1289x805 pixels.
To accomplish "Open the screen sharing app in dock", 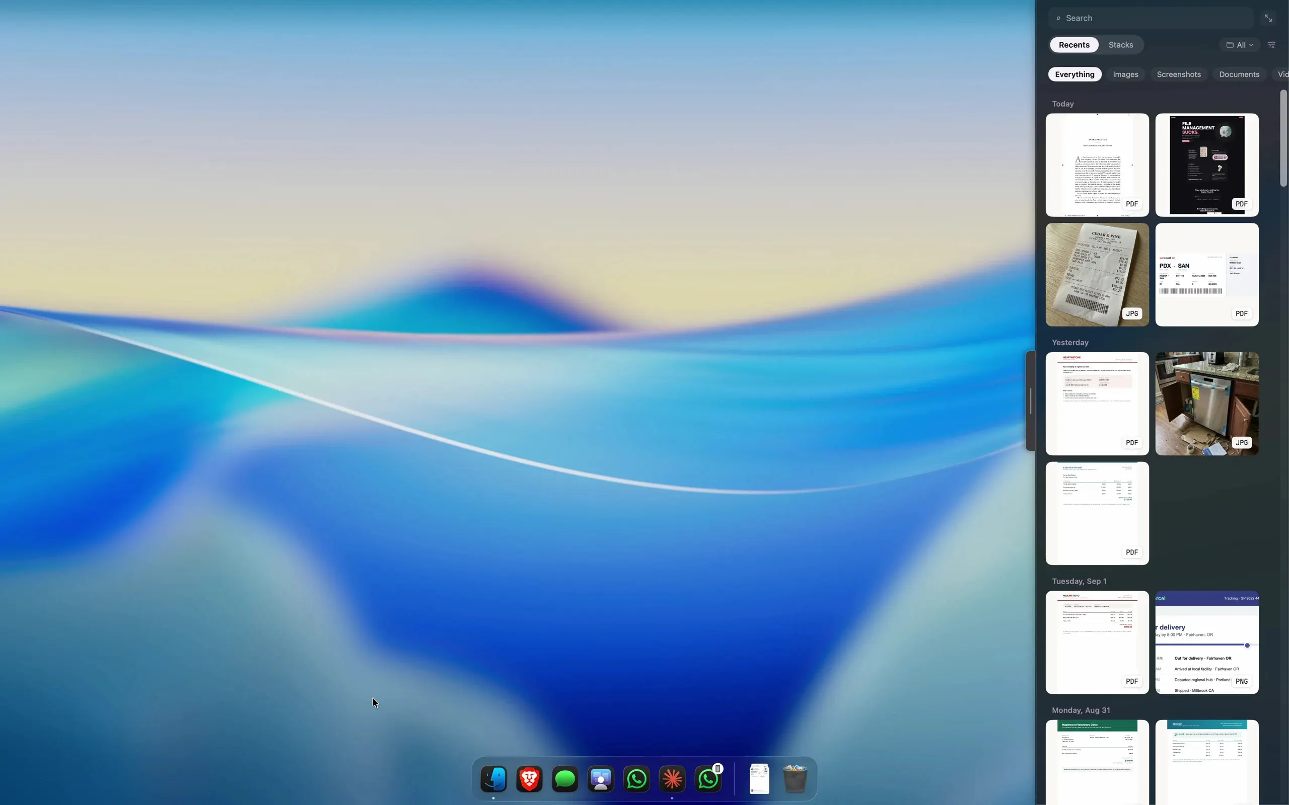I will click(x=600, y=779).
